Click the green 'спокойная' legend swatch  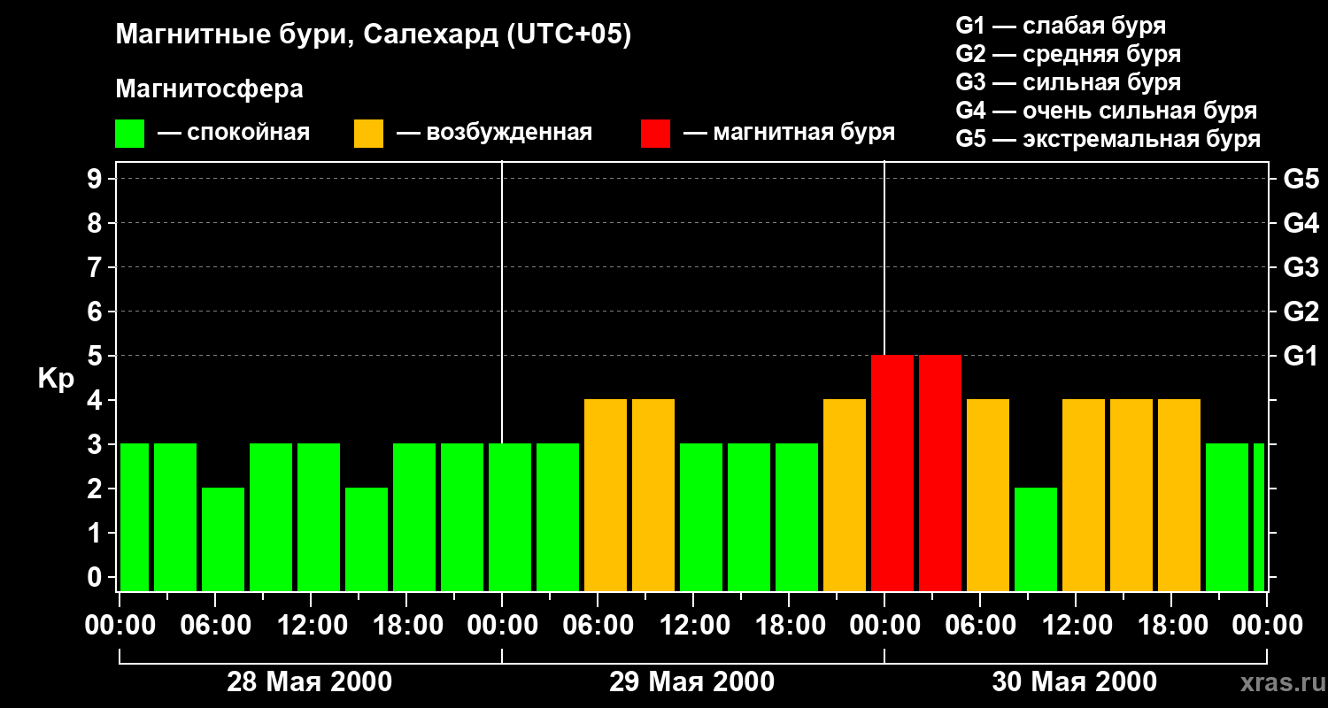point(129,134)
